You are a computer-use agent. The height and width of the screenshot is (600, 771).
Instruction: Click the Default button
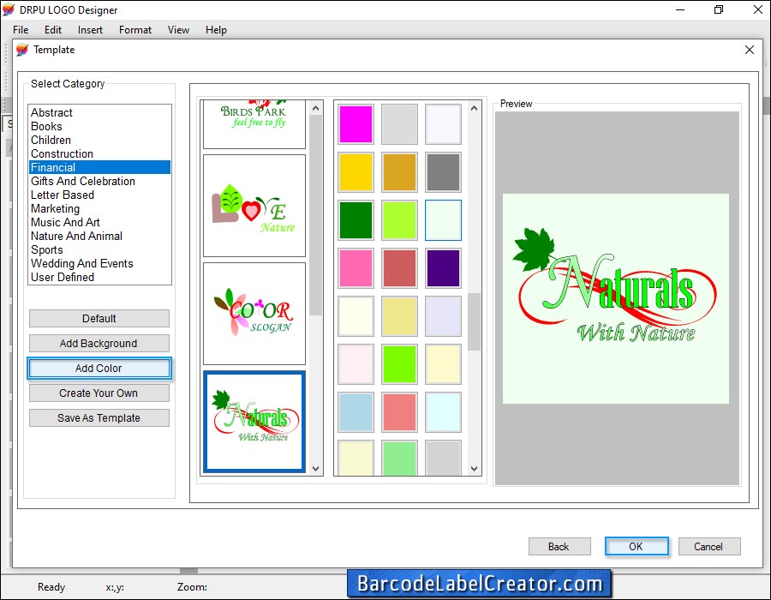point(99,319)
